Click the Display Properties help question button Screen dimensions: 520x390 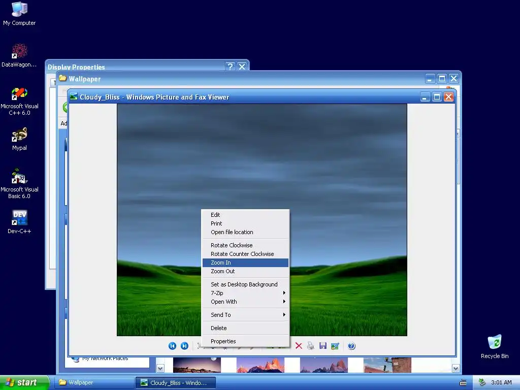[x=230, y=67]
